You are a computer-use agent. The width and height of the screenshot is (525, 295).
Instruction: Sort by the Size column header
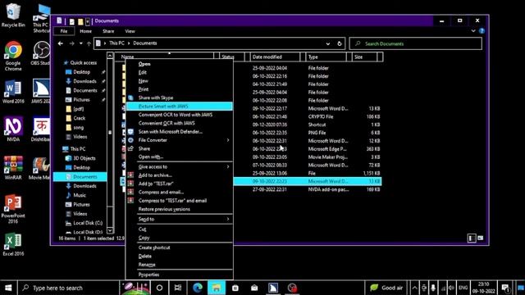click(x=364, y=57)
